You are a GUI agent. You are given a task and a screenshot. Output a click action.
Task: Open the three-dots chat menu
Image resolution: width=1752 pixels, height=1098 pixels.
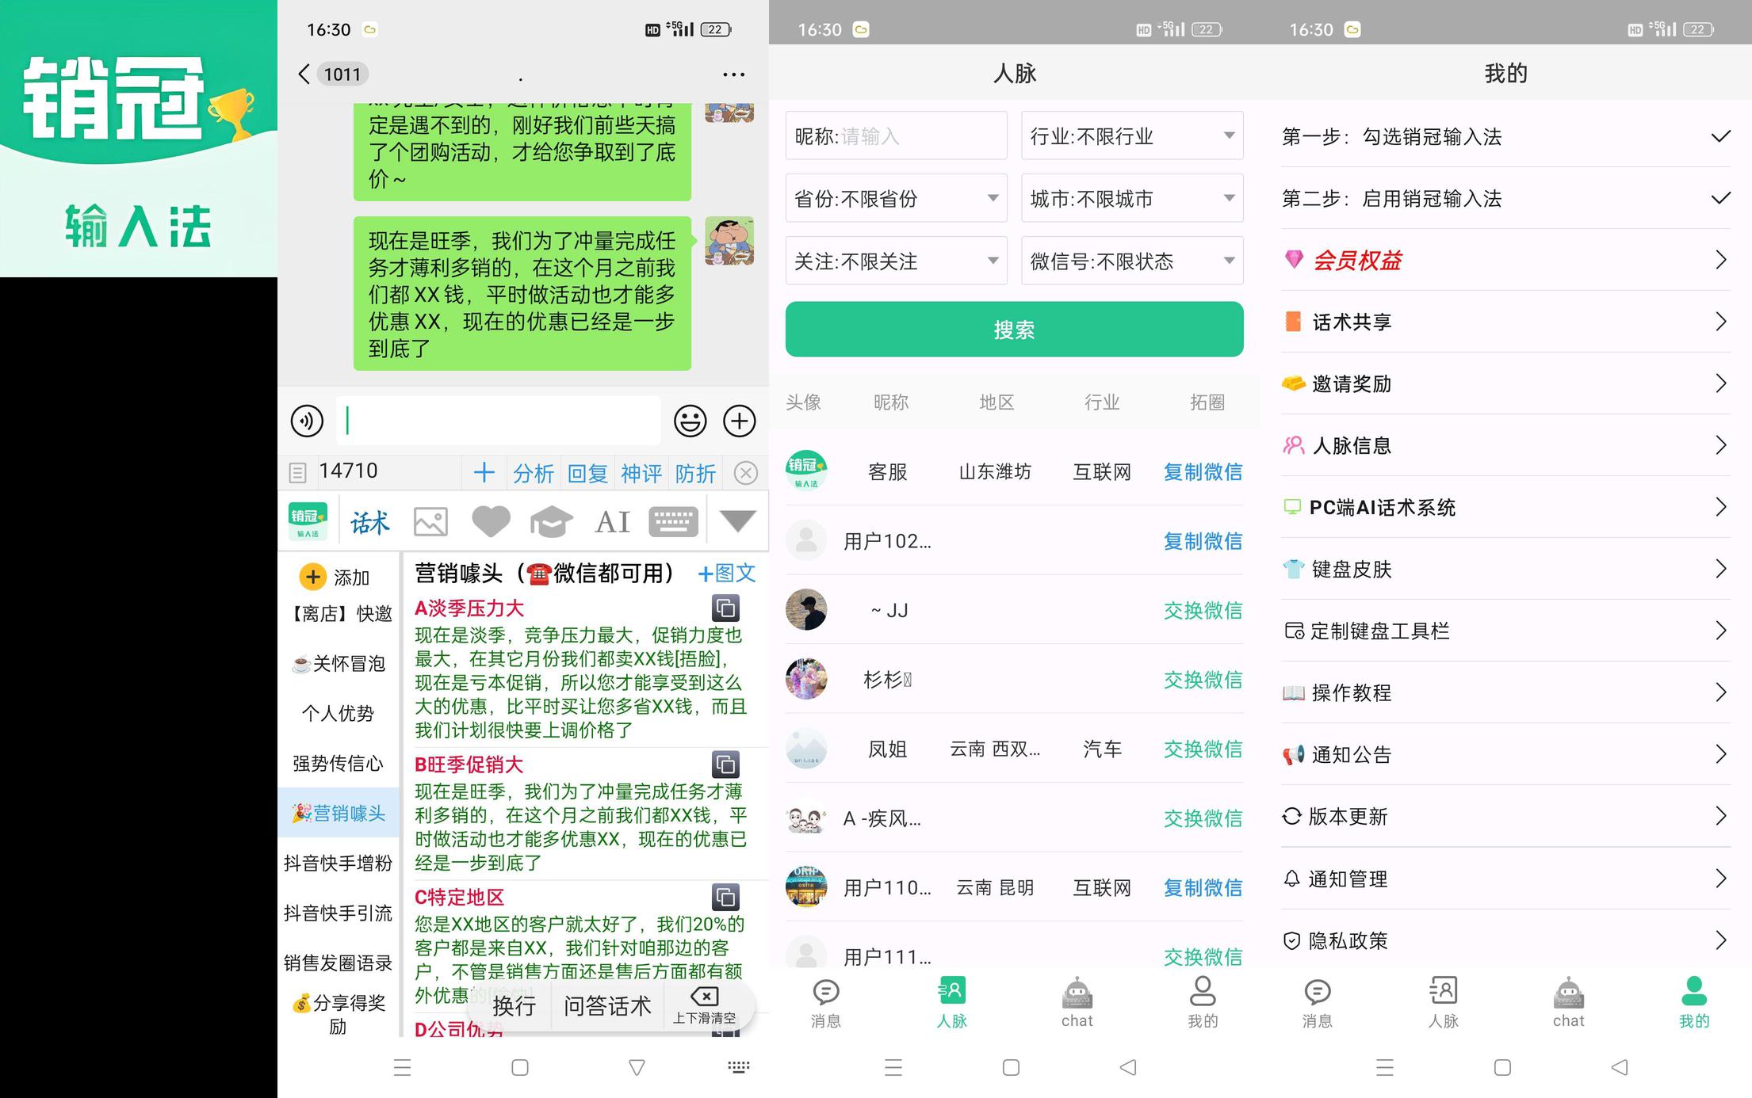(733, 74)
